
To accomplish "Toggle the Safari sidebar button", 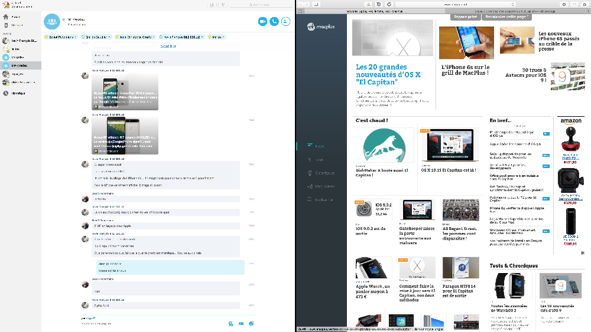I will pos(316,5).
